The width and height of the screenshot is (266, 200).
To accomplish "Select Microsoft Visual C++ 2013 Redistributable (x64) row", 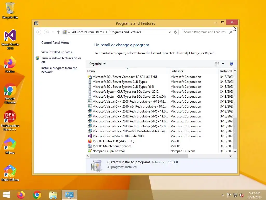I will 160,126.
